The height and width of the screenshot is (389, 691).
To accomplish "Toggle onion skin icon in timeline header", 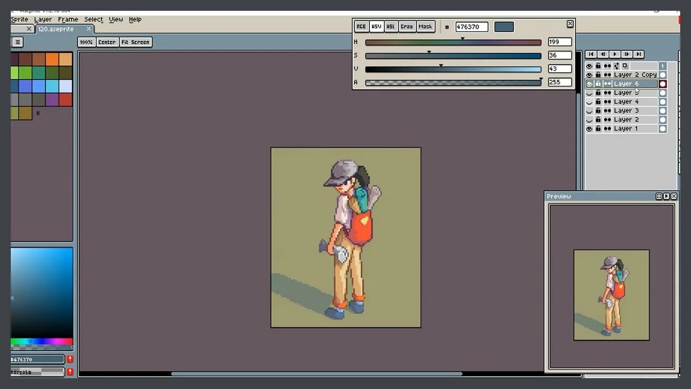I will pyautogui.click(x=625, y=66).
